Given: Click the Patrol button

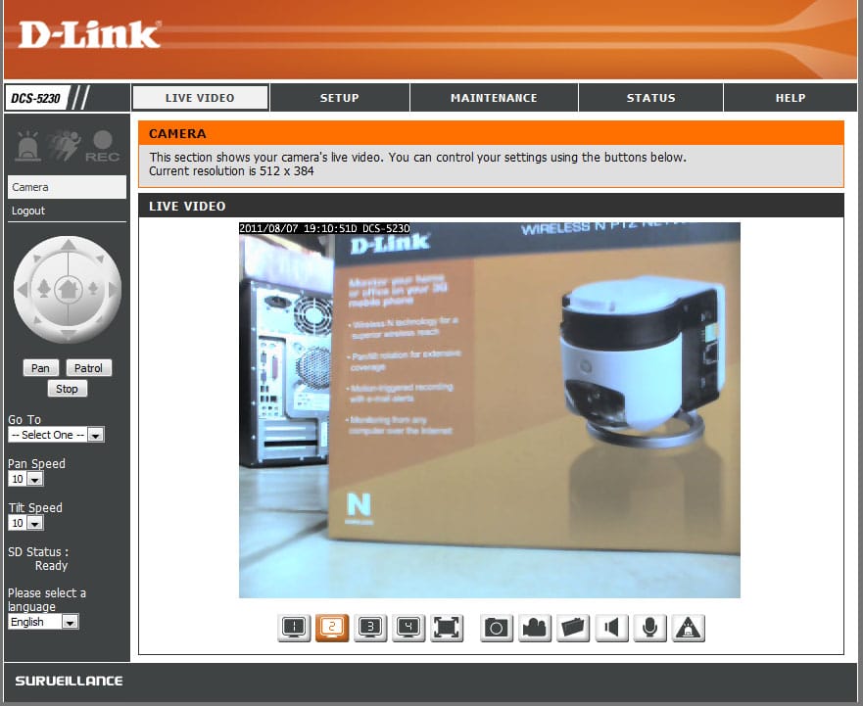Looking at the screenshot, I should point(88,368).
